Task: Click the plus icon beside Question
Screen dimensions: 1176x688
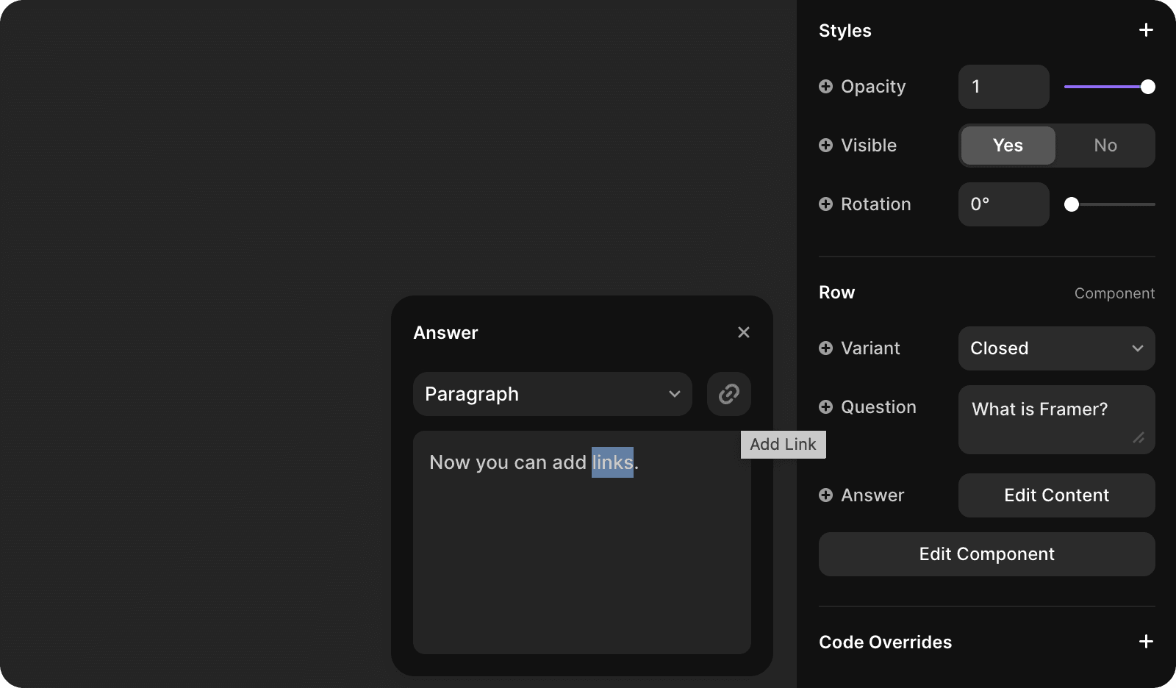Action: pos(825,407)
